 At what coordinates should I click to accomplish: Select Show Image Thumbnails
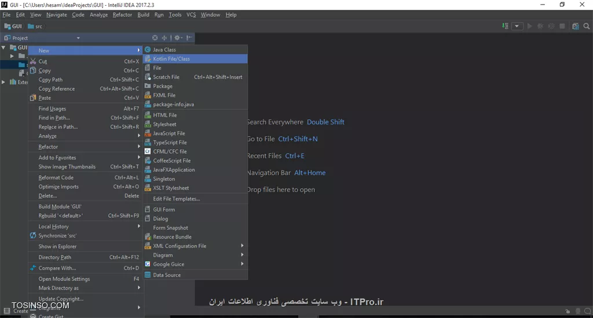[x=85, y=167]
